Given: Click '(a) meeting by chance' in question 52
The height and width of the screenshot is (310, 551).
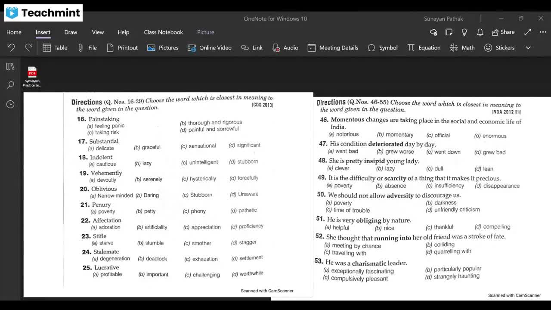Looking at the screenshot, I should pos(353,246).
